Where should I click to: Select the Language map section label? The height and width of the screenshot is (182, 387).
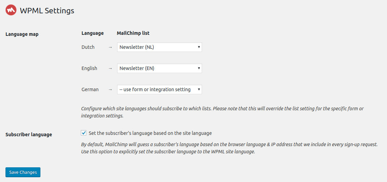22,34
